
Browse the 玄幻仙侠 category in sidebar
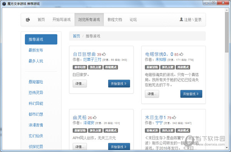[x=36, y=136]
